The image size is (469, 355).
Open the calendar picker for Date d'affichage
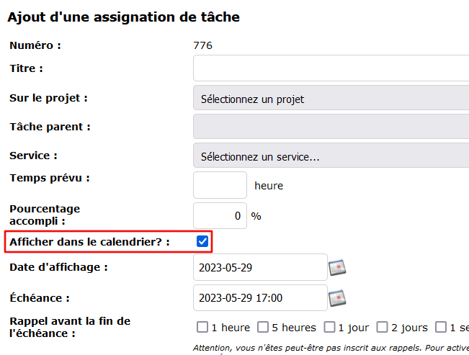click(x=338, y=268)
